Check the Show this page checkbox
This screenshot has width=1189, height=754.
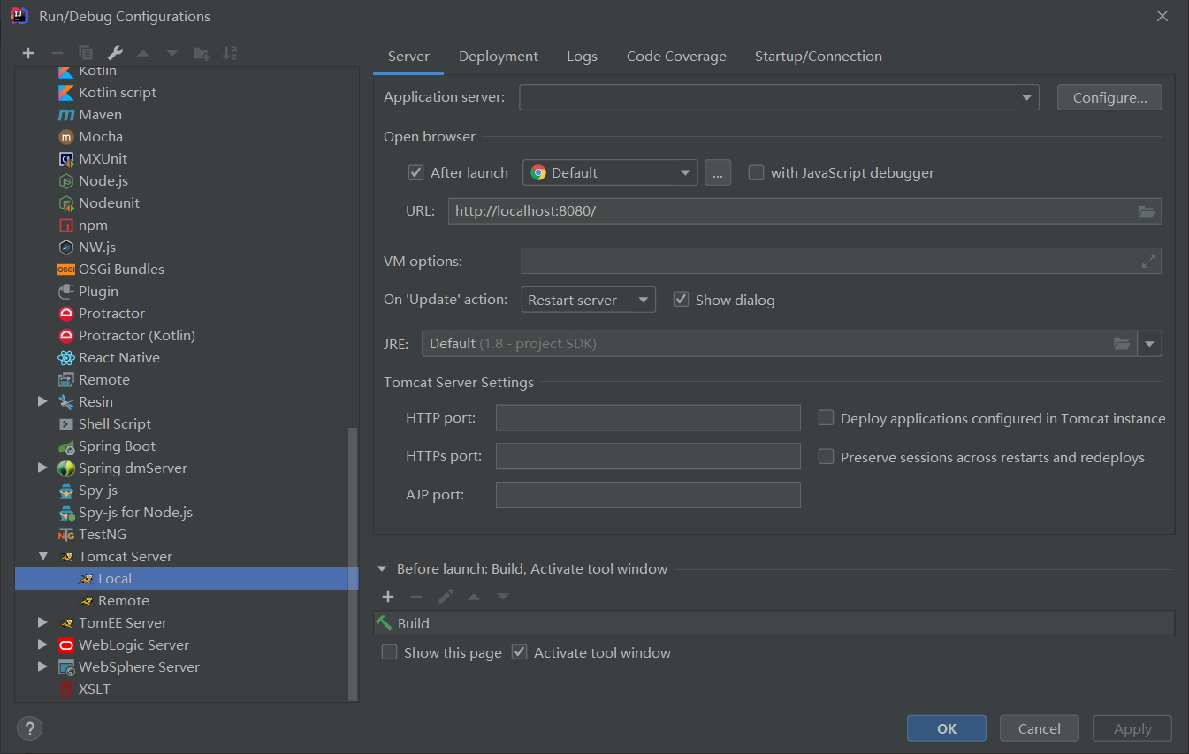pyautogui.click(x=389, y=652)
